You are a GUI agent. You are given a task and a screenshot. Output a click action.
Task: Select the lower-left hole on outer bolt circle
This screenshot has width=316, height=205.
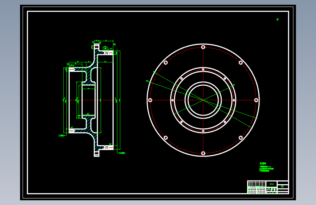pos(166,138)
